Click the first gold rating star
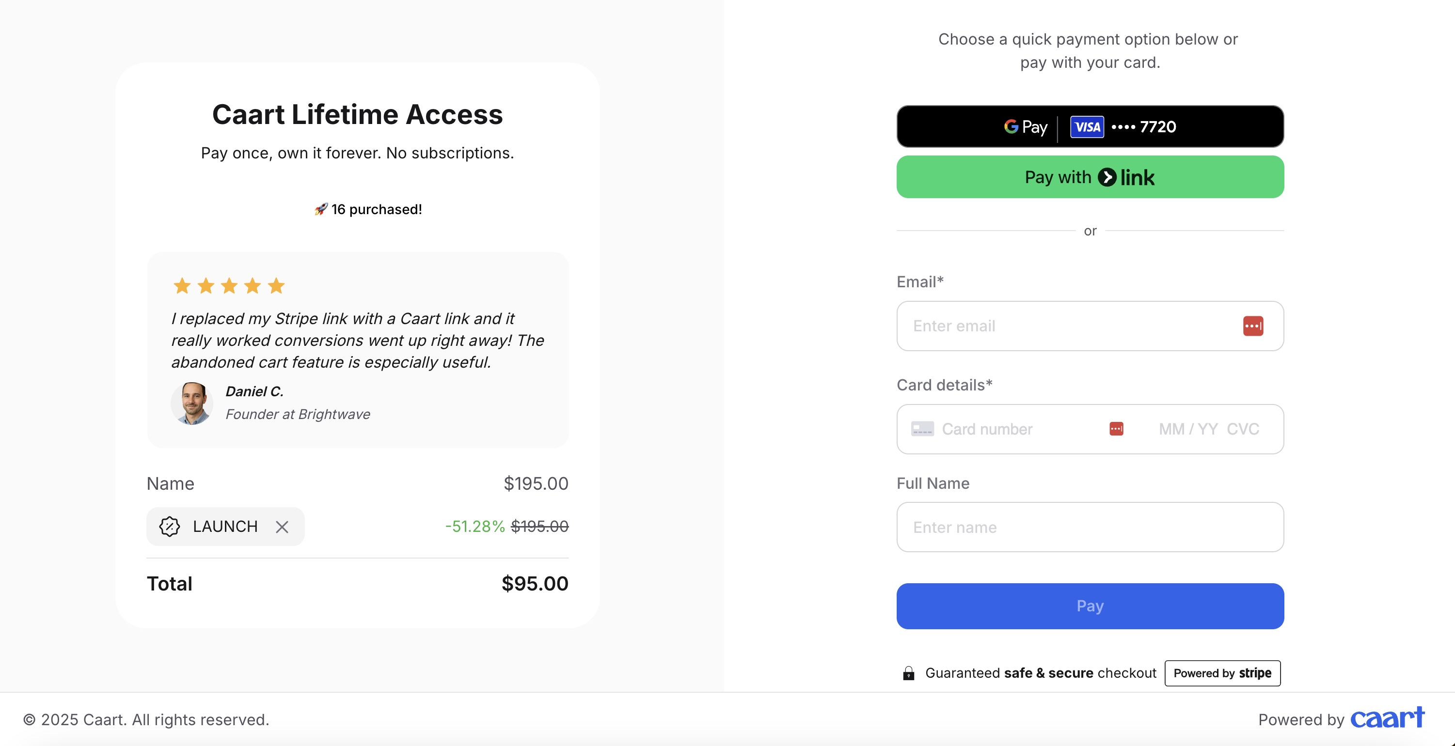The width and height of the screenshot is (1455, 746). pyautogui.click(x=182, y=286)
